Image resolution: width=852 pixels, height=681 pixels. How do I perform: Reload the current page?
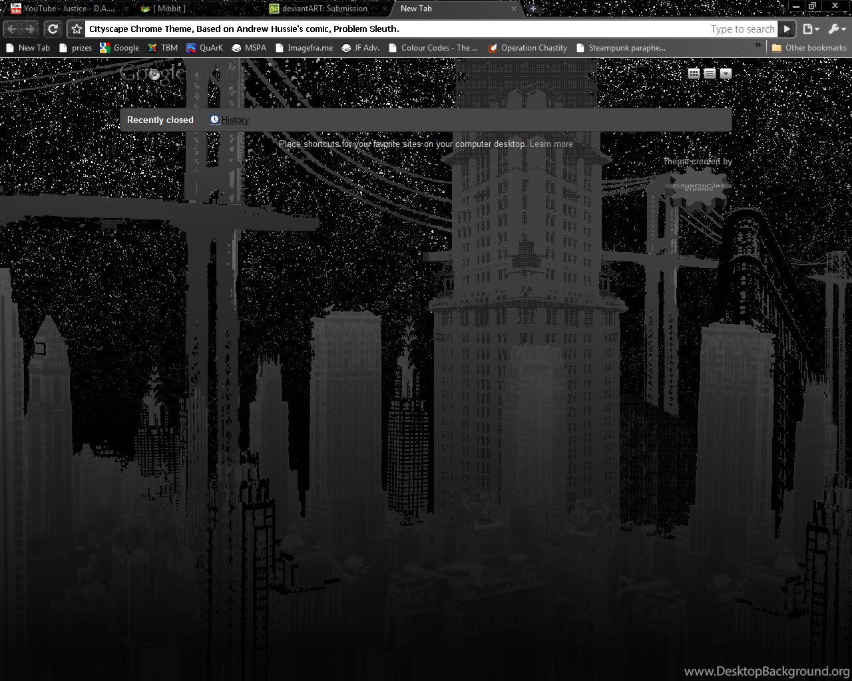tap(53, 29)
